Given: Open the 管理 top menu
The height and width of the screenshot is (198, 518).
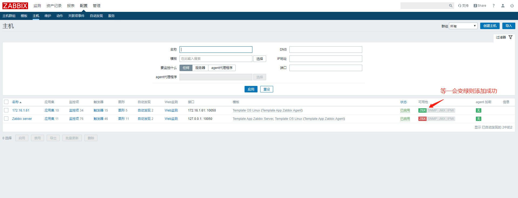Looking at the screenshot, I should click(x=97, y=6).
